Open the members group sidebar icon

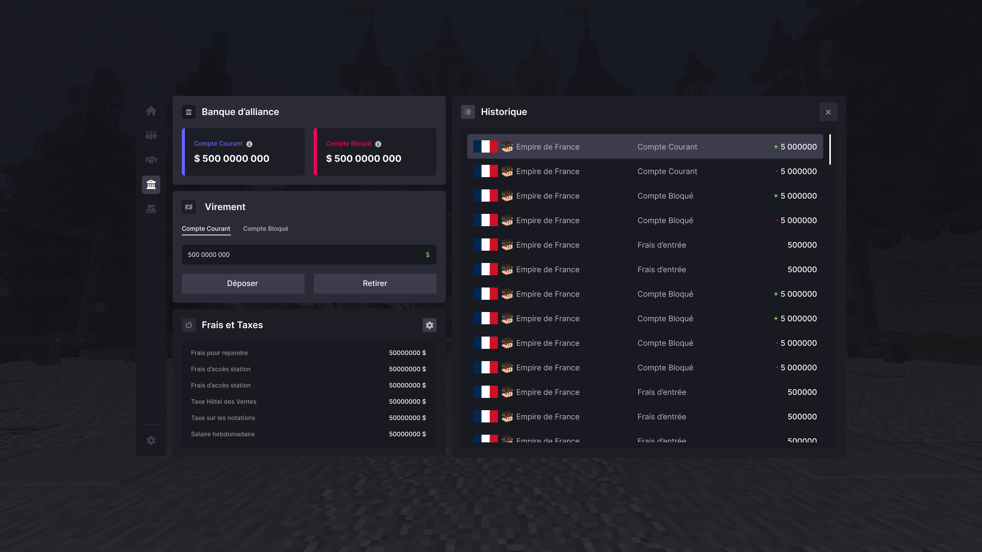point(151,135)
